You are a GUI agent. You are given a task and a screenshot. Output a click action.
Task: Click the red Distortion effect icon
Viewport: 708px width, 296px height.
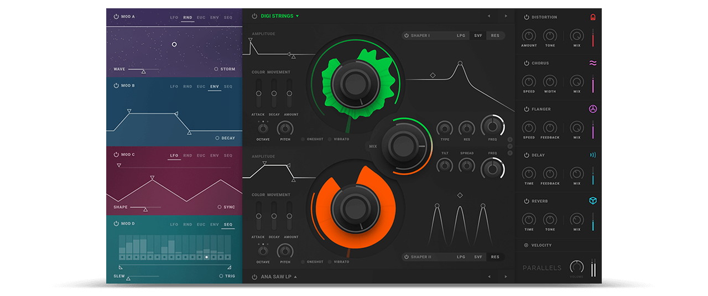click(x=593, y=17)
